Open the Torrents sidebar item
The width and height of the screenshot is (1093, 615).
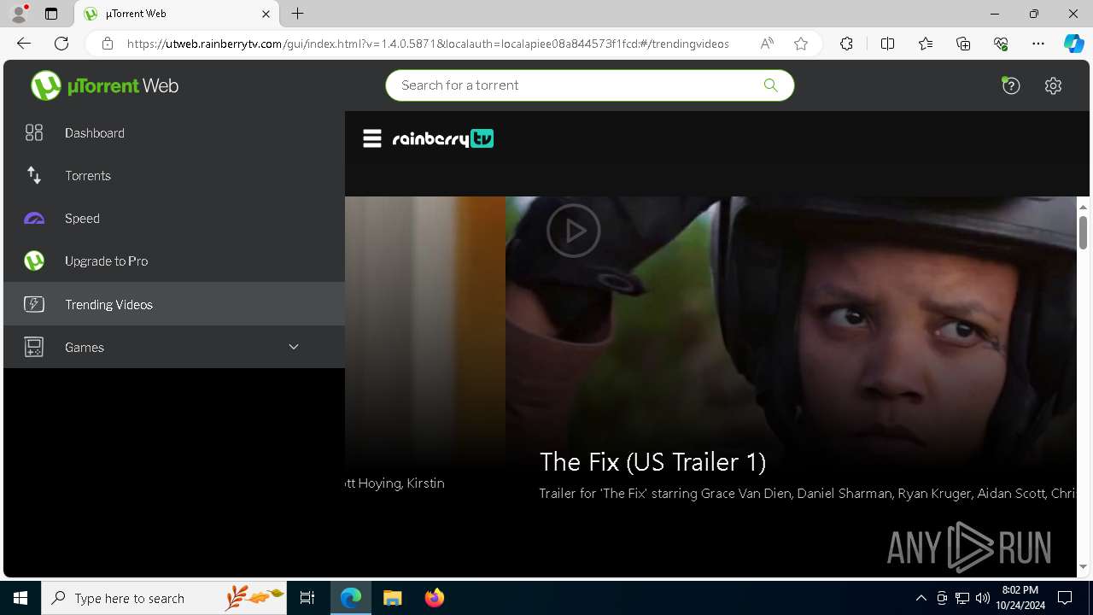coord(174,175)
